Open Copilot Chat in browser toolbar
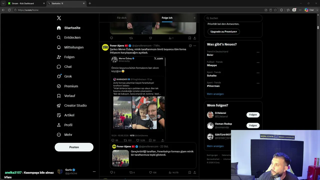320x180 pixels. pos(309,10)
